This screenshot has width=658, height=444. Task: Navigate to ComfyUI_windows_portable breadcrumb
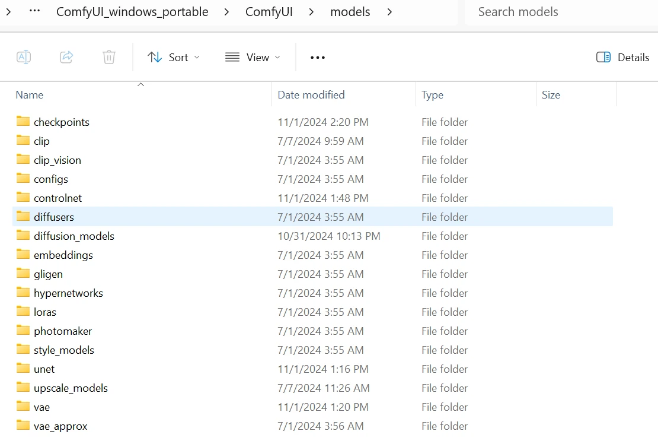[x=132, y=12]
